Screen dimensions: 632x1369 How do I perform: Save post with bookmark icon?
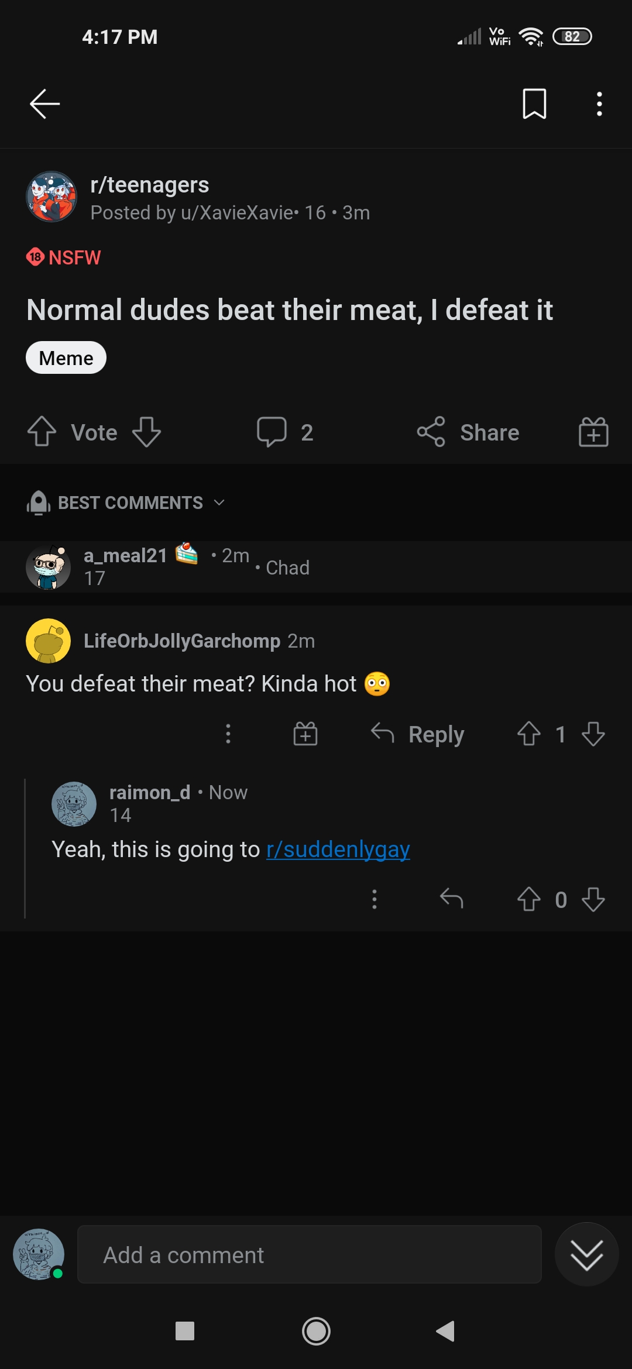coord(534,104)
